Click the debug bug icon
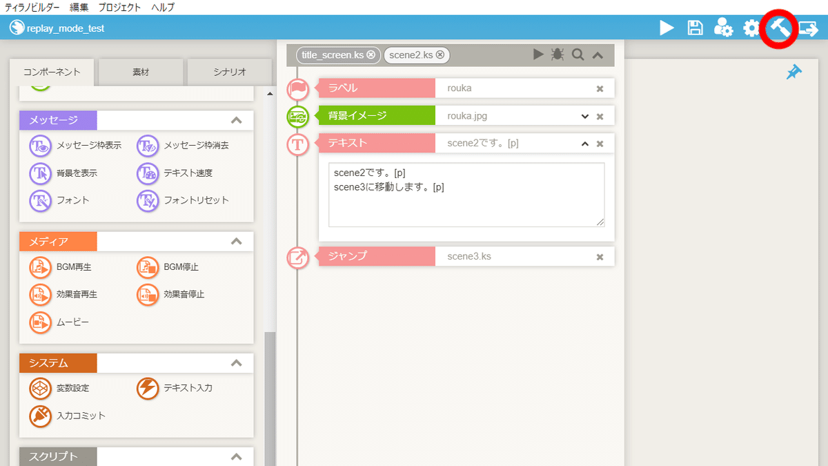The width and height of the screenshot is (828, 466). pos(558,55)
